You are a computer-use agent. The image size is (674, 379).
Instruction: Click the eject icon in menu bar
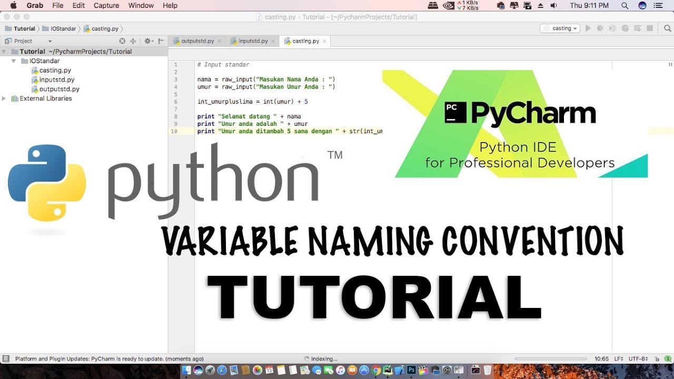541,5
